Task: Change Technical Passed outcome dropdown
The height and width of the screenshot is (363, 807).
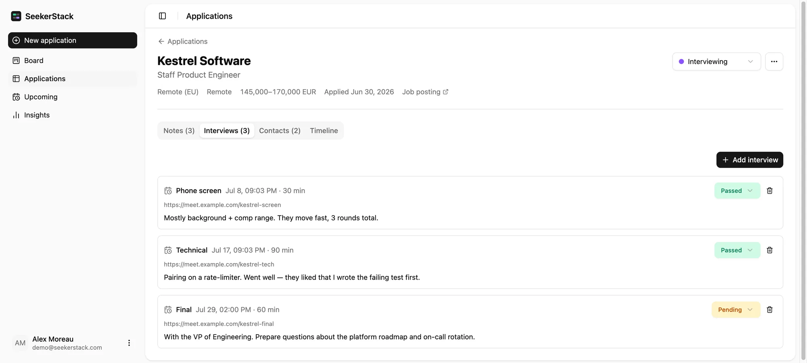Action: click(737, 250)
